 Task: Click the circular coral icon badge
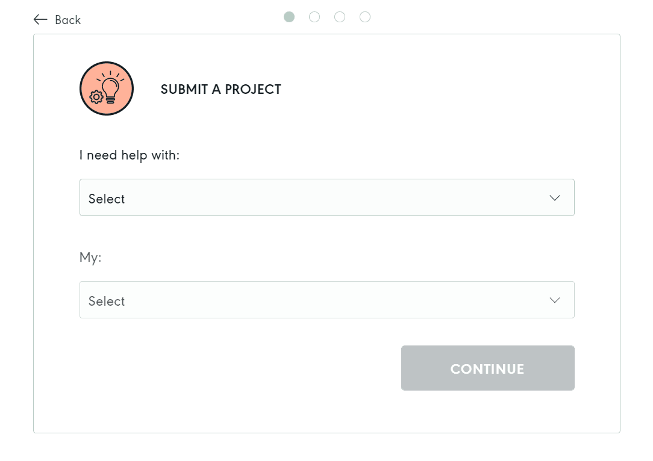(x=107, y=88)
